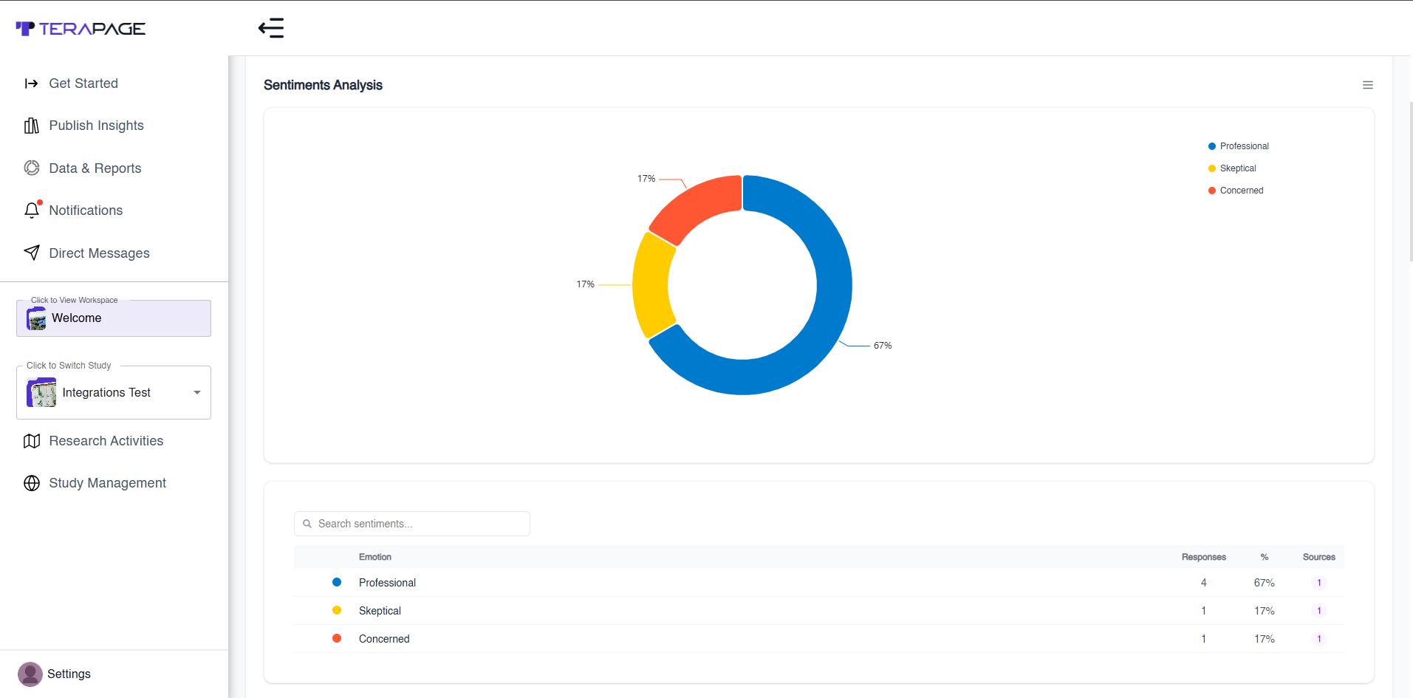Click the Get Started arrow icon

tap(31, 83)
